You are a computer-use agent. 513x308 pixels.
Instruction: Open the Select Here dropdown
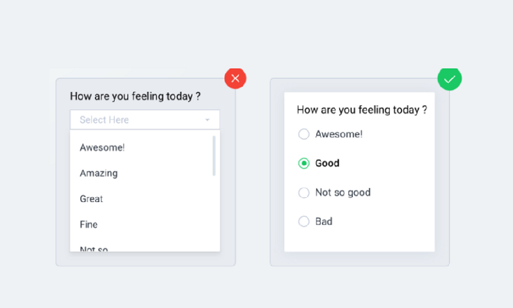pyautogui.click(x=145, y=120)
